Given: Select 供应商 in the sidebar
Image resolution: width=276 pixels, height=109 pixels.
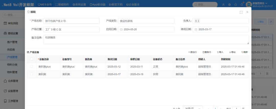Looking at the screenshot, I should pyautogui.click(x=11, y=50).
